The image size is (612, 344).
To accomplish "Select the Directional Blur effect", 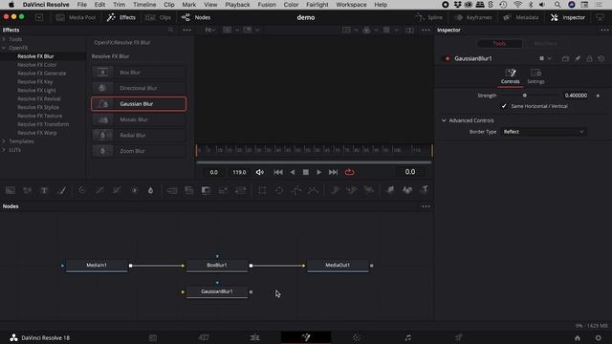I will click(x=139, y=88).
